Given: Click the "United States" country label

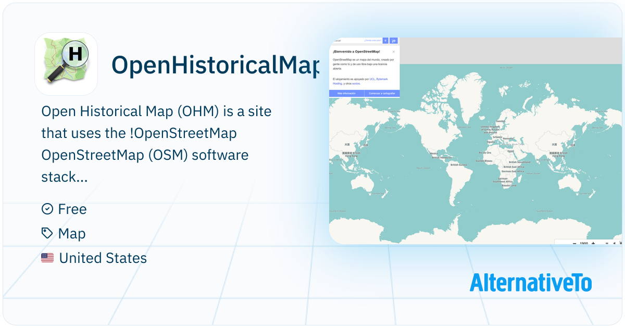Looking at the screenshot, I should 103,258.
